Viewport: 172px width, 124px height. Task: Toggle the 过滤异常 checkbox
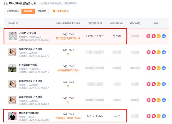click(54, 11)
